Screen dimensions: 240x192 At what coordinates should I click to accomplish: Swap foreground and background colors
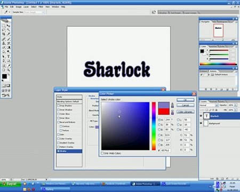click(9, 75)
